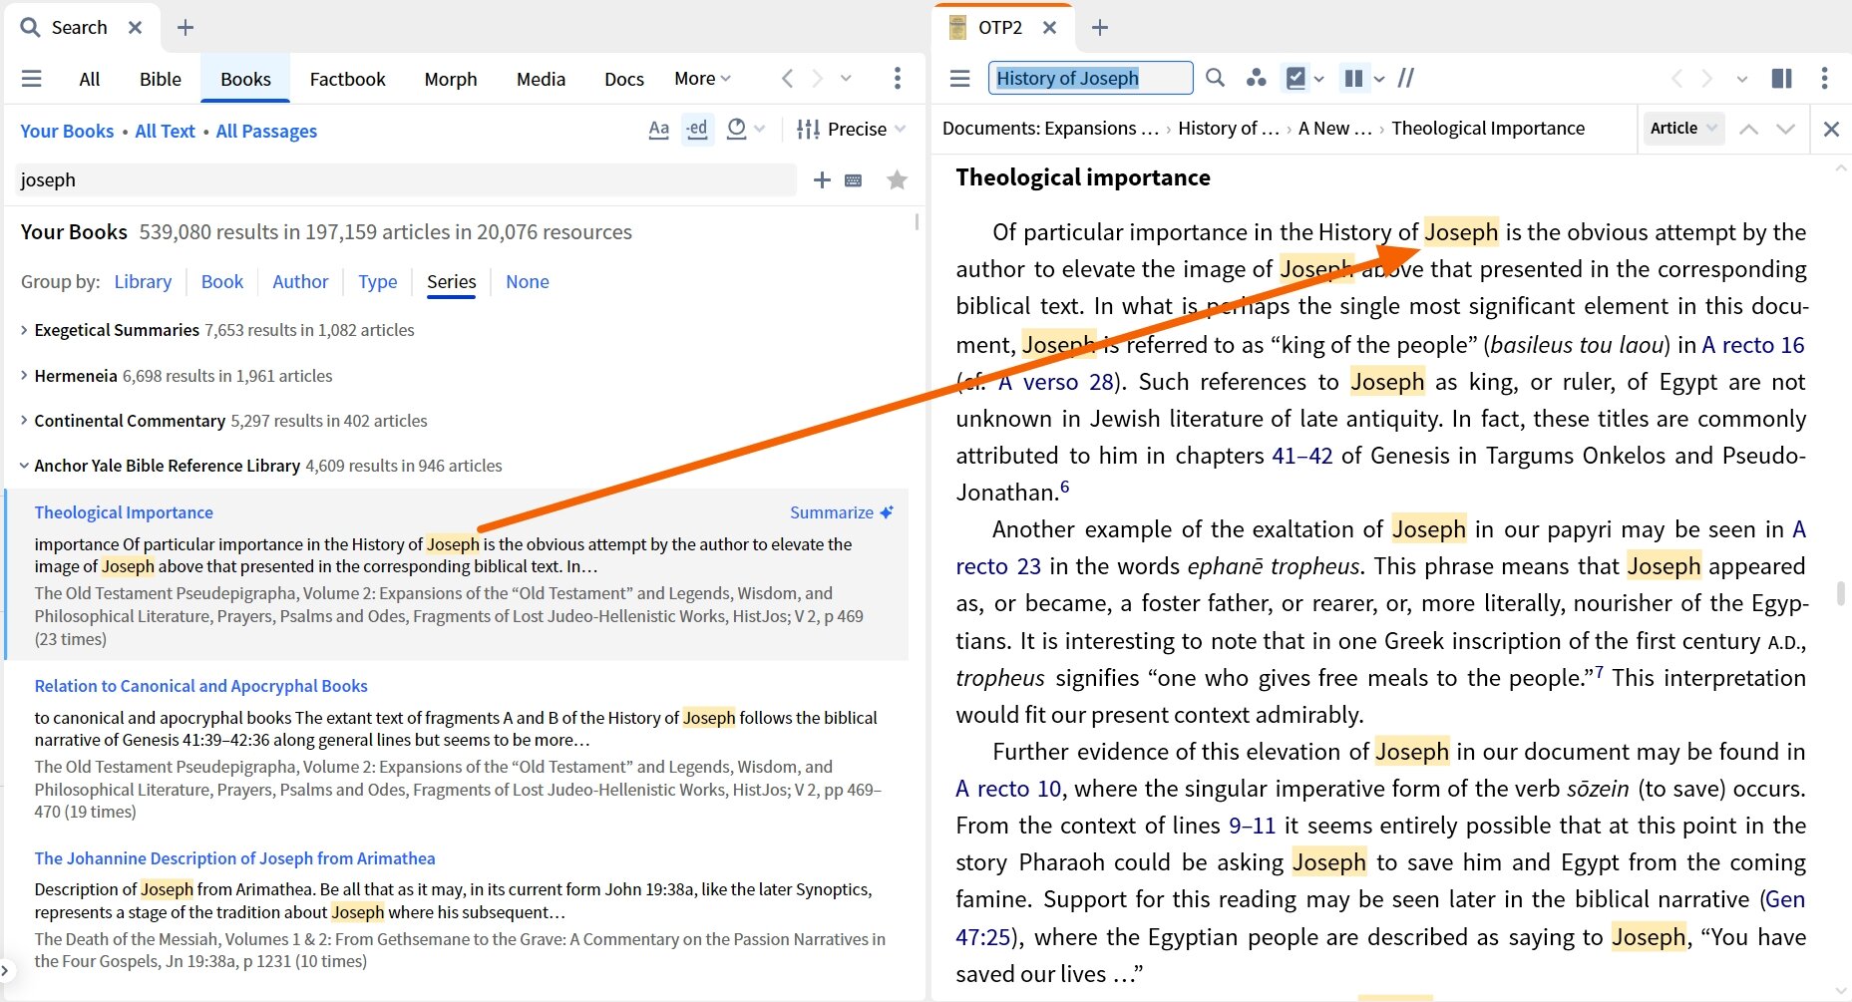Collapse Anchor Yale Bible Reference Library group
This screenshot has height=1002, width=1852.
pyautogui.click(x=24, y=466)
